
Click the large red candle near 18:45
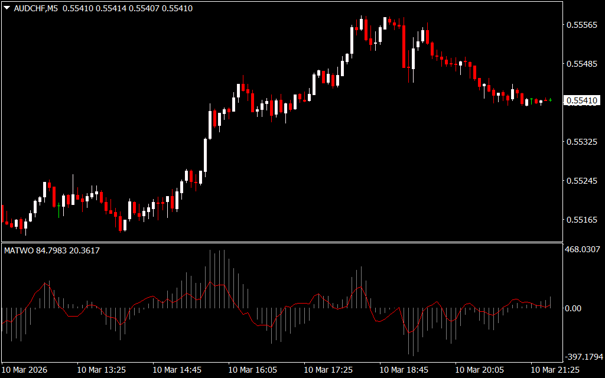tap(404, 46)
